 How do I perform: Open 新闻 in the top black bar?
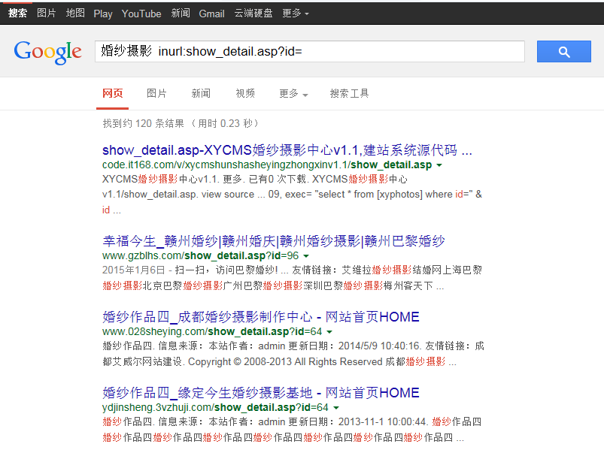(181, 13)
